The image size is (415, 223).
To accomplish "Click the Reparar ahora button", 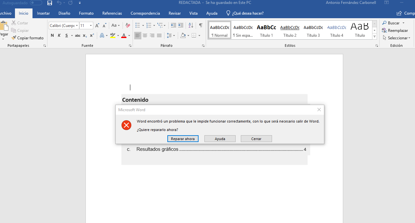I will 183,139.
